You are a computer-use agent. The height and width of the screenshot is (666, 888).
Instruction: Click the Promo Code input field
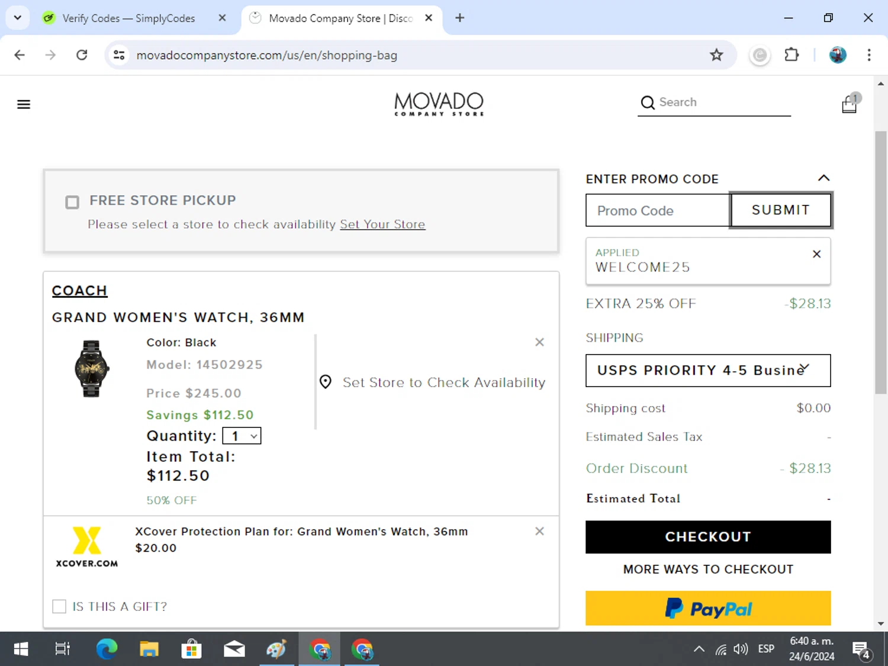pos(658,211)
